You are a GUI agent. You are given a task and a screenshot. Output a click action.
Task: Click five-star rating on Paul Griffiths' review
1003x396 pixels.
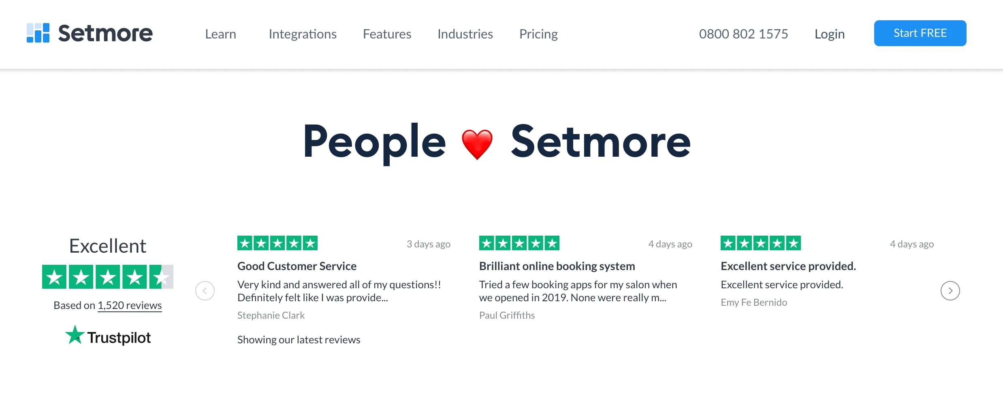519,243
